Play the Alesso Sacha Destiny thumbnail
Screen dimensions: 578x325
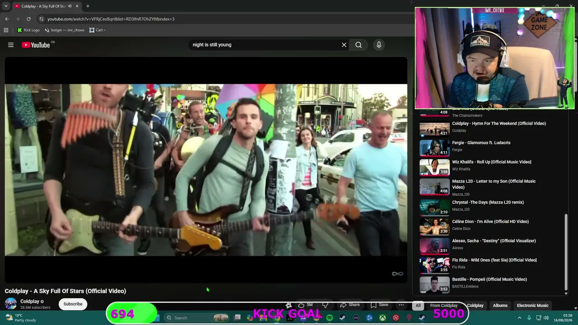pos(434,246)
